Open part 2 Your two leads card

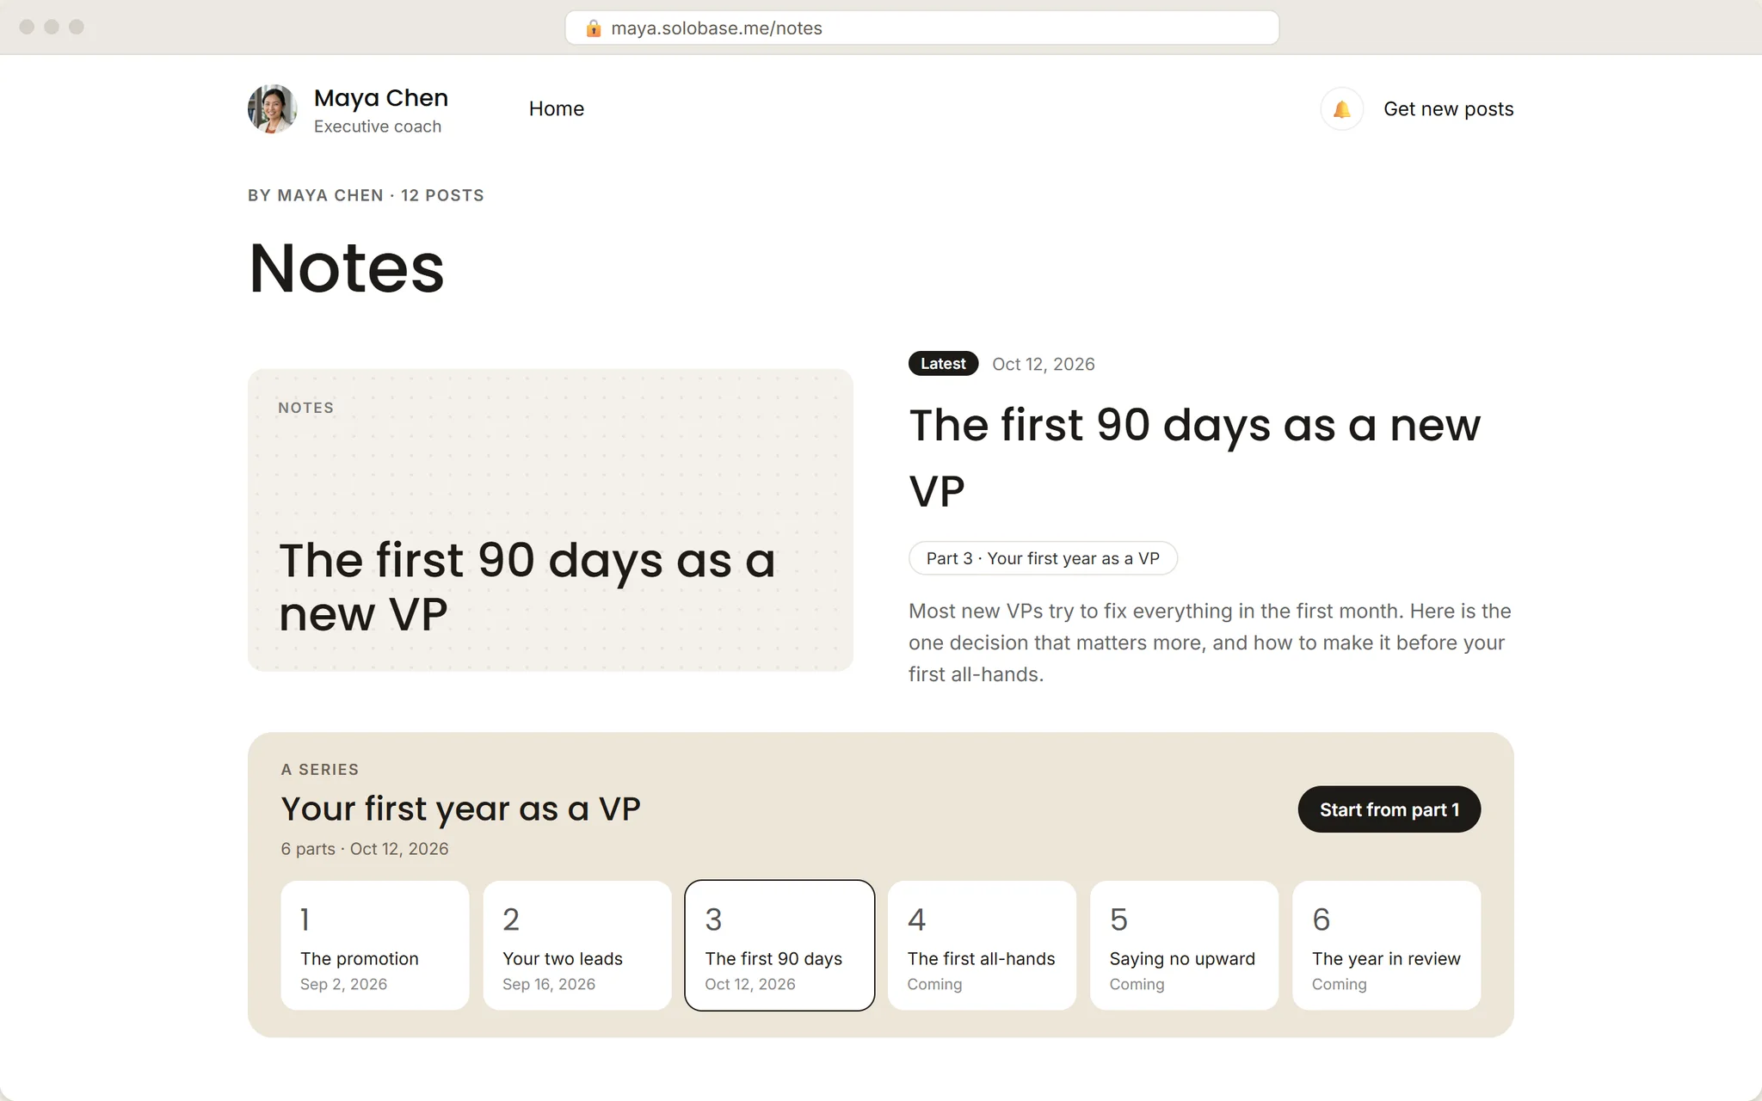pos(577,945)
